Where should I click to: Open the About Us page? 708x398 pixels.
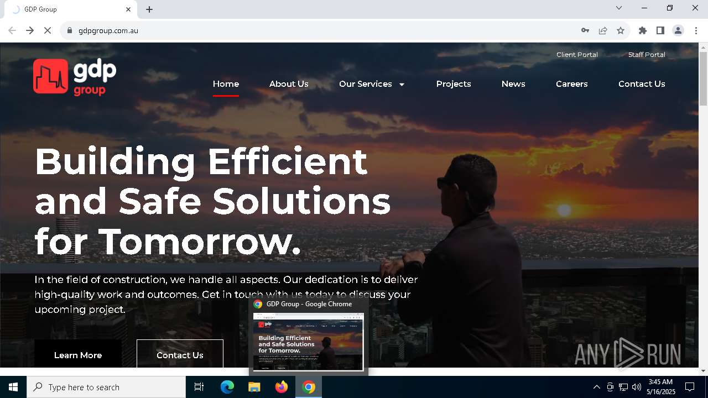point(289,84)
